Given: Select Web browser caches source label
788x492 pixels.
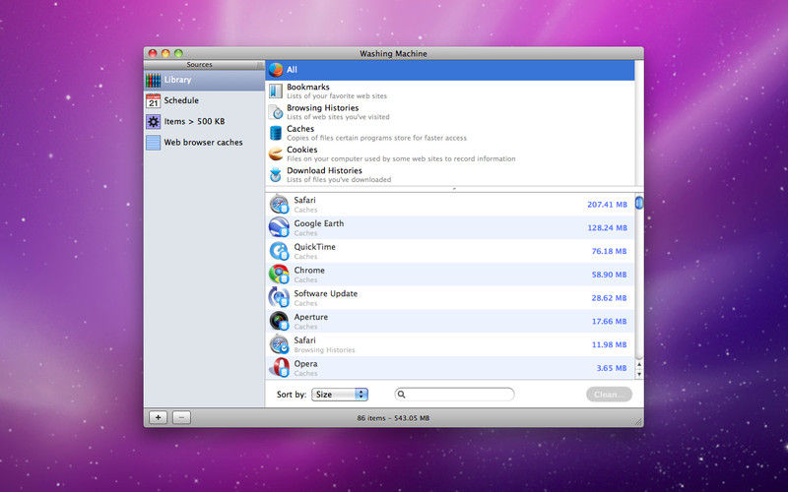Looking at the screenshot, I should 203,143.
